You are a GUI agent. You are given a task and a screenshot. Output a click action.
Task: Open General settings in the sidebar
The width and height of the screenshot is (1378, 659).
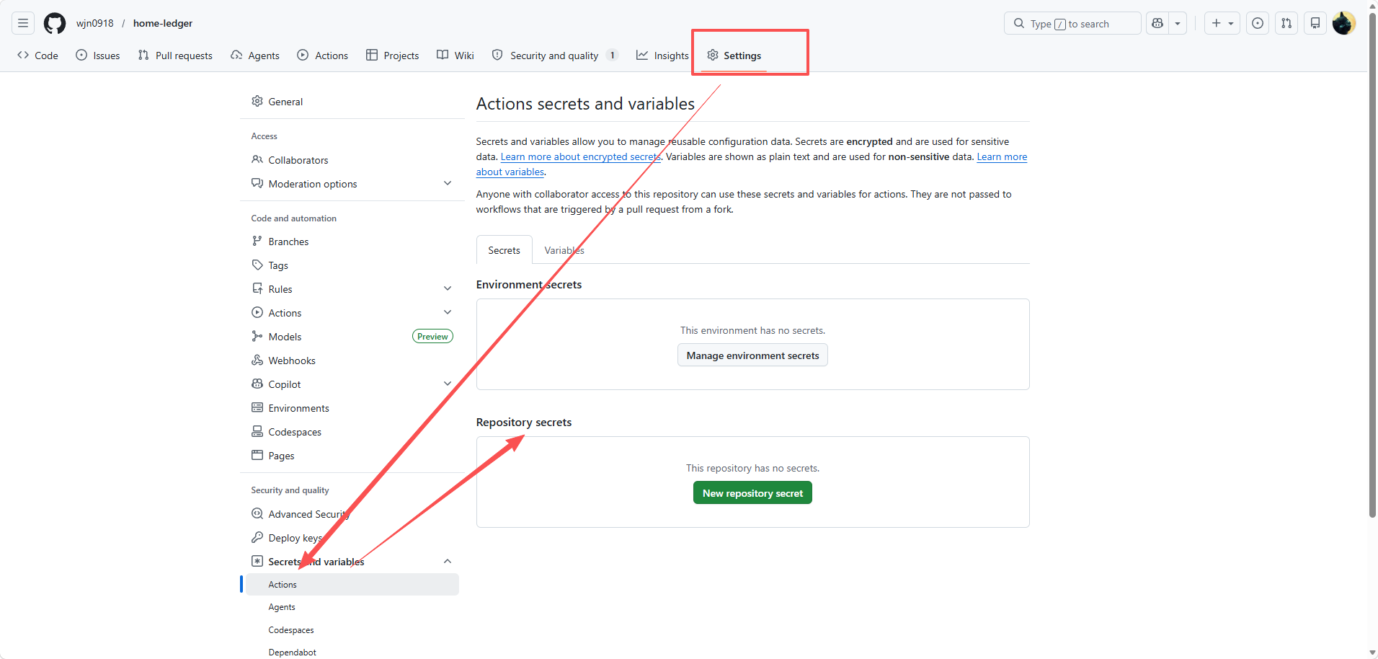(x=352, y=102)
